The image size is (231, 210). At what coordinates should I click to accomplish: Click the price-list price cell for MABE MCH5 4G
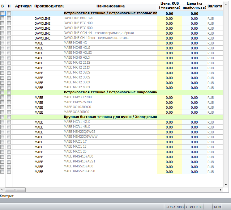pos(195,43)
